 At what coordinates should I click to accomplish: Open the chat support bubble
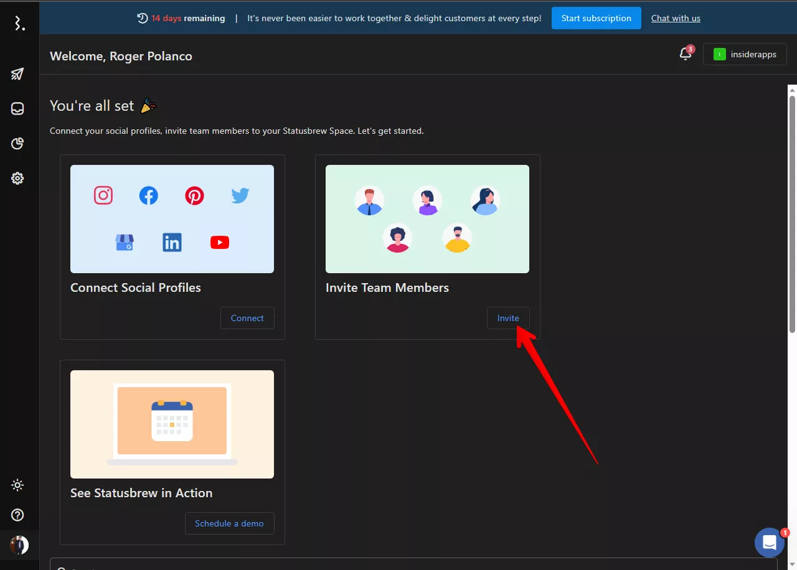point(770,543)
